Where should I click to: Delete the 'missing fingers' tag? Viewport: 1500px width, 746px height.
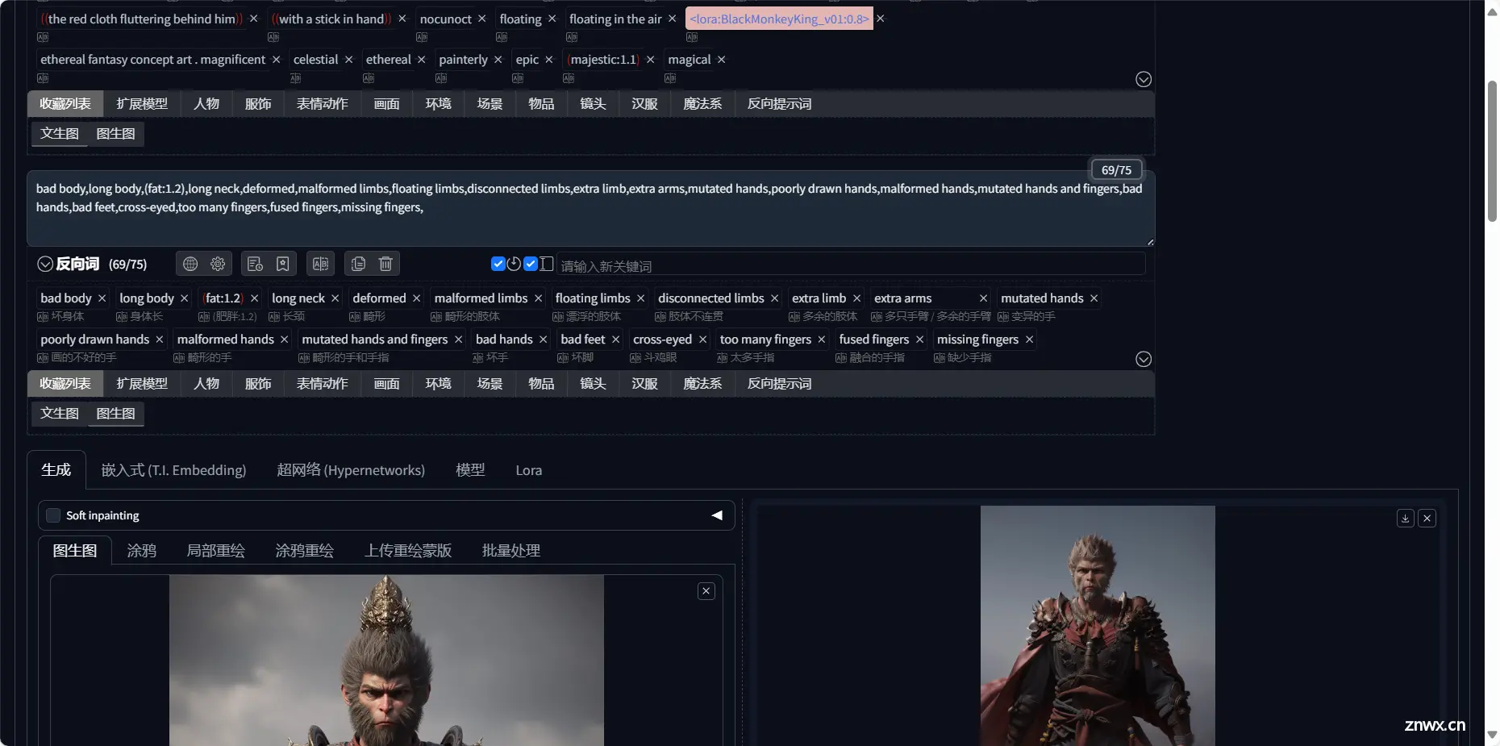[1029, 340]
